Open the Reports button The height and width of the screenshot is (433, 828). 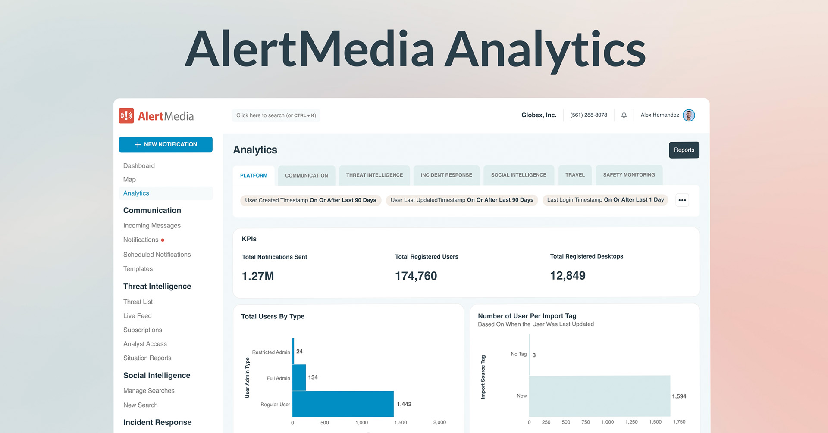[x=684, y=150]
